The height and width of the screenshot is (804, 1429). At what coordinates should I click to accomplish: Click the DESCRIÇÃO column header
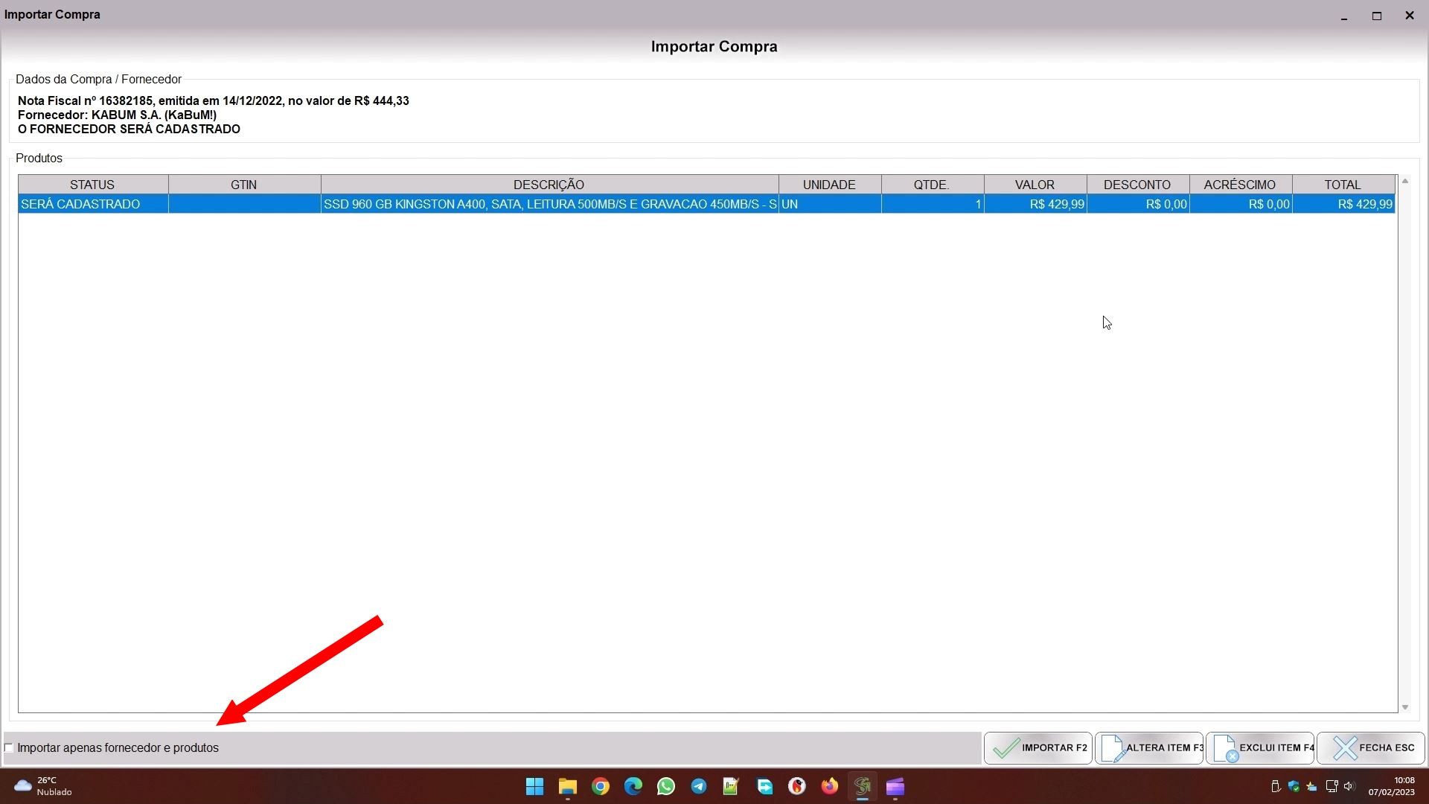pos(549,185)
